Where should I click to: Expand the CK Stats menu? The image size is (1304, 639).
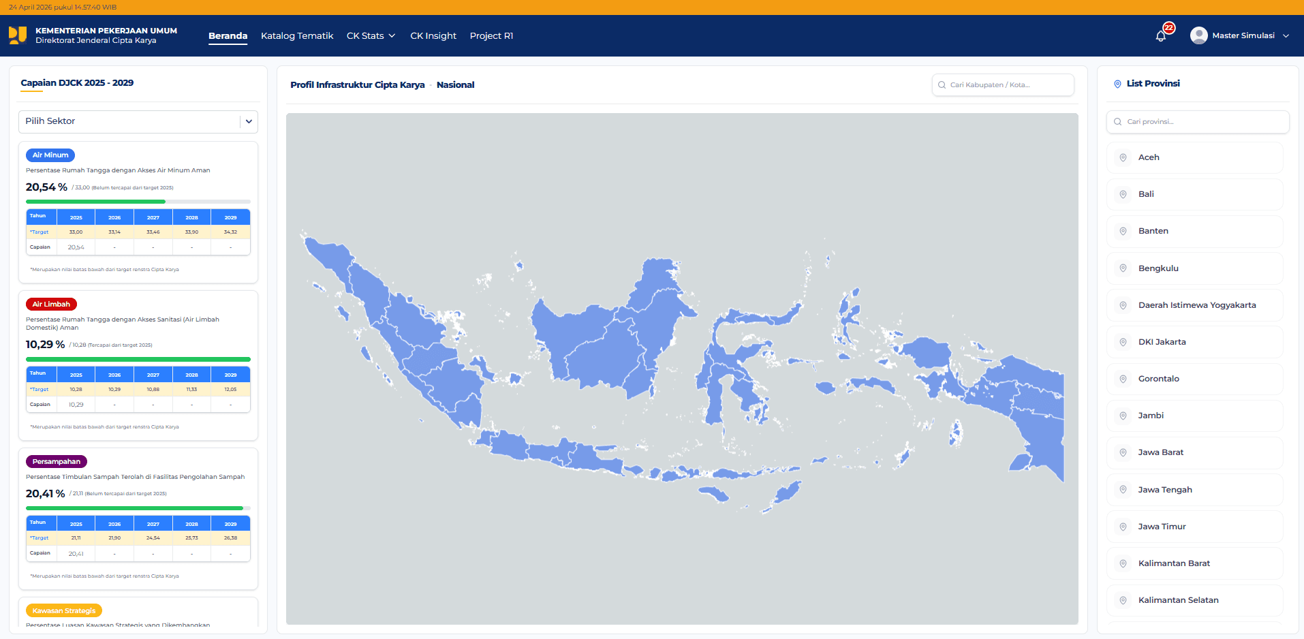coord(371,35)
